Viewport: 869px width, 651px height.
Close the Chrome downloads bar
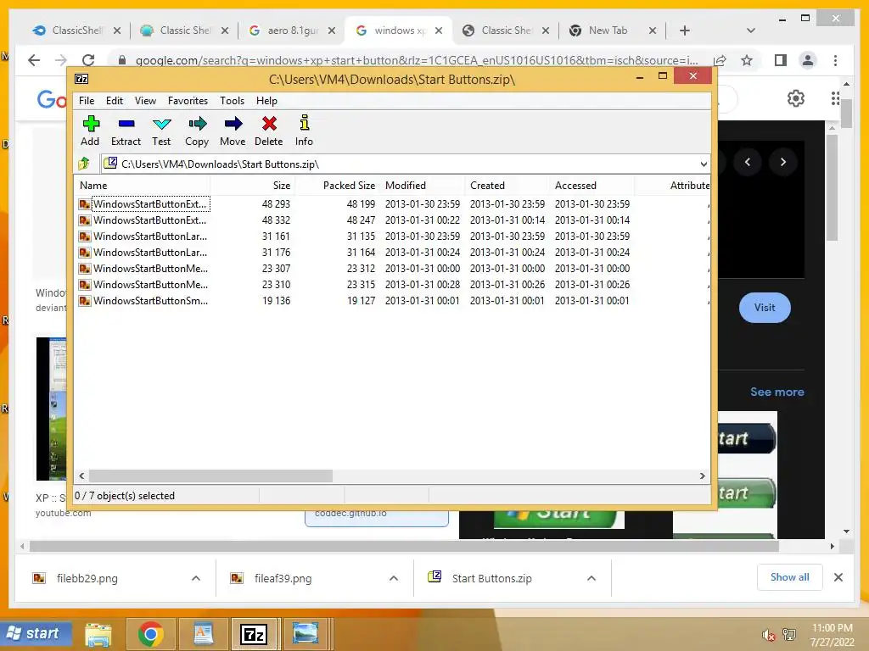[838, 577]
